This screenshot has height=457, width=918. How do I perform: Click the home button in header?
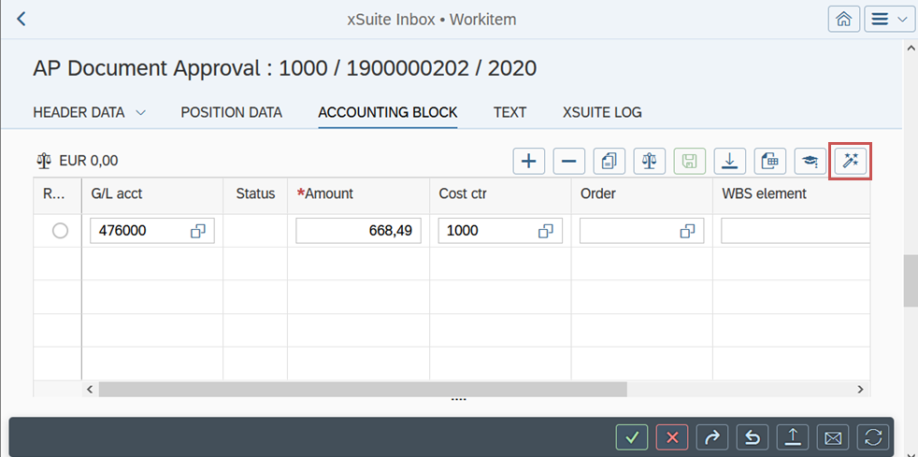[844, 19]
